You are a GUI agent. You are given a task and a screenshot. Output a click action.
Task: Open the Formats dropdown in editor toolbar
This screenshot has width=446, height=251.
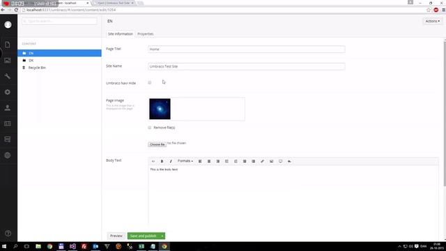point(185,161)
